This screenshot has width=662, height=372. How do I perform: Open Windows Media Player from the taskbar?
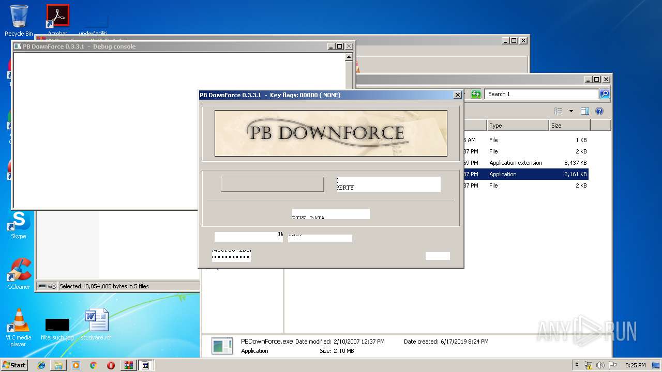(76, 365)
